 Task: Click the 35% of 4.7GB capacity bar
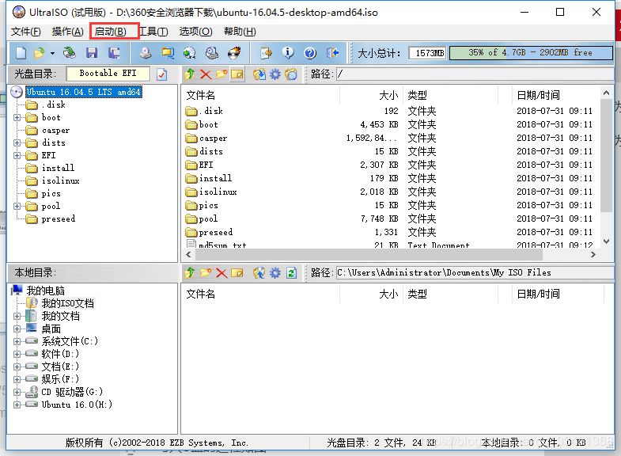[531, 53]
